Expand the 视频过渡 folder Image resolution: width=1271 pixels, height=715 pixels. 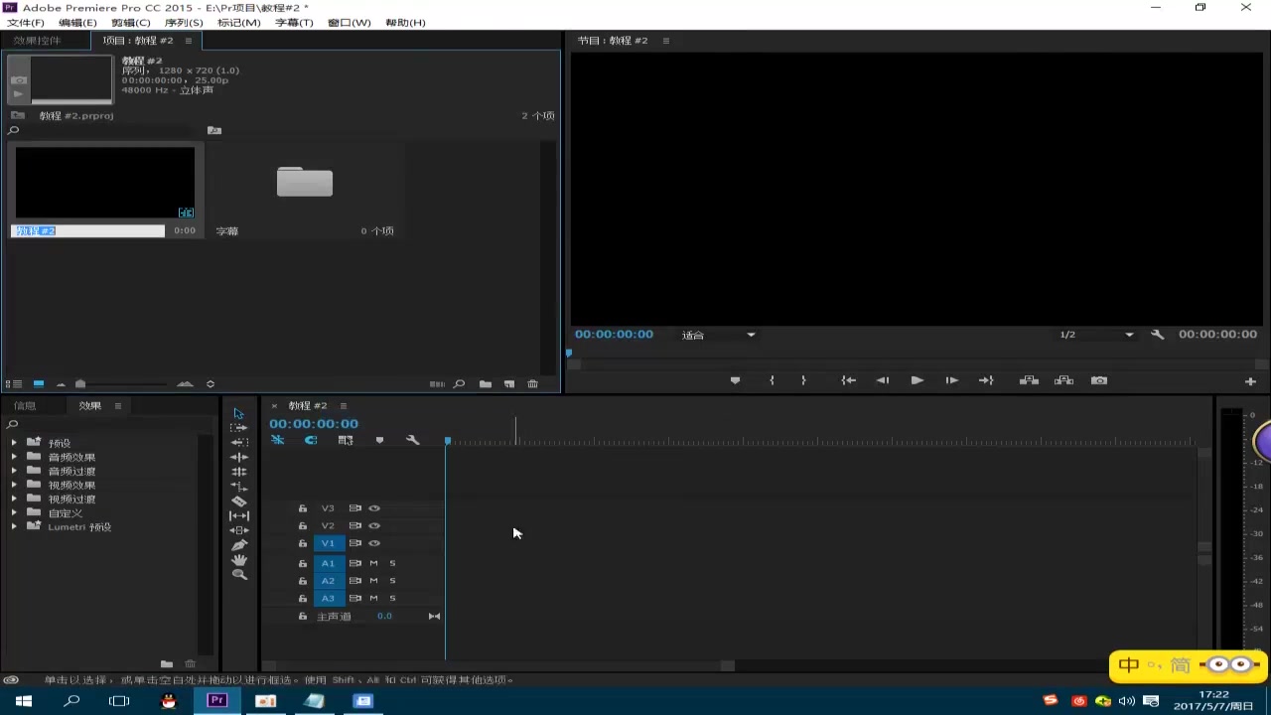[x=14, y=499]
